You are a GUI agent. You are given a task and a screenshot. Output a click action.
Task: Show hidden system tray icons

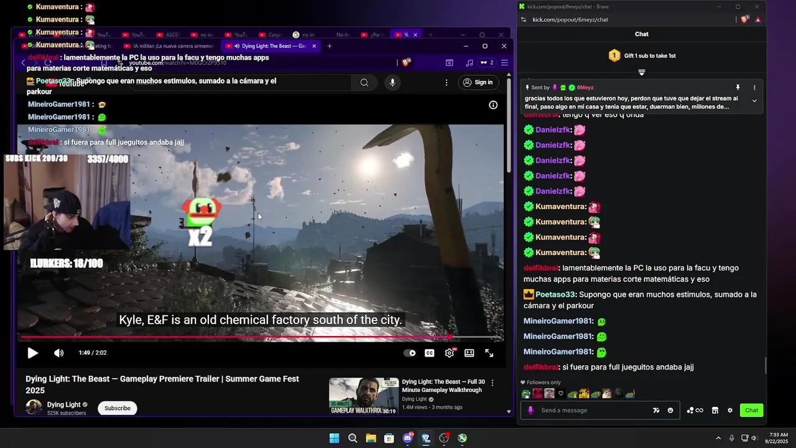(718, 438)
